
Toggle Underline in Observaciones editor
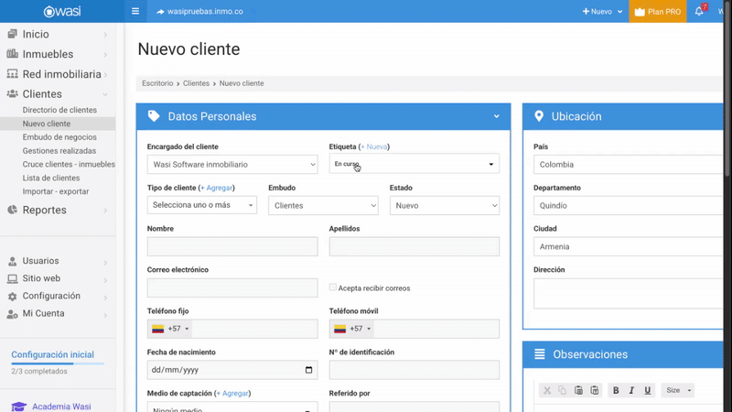648,390
